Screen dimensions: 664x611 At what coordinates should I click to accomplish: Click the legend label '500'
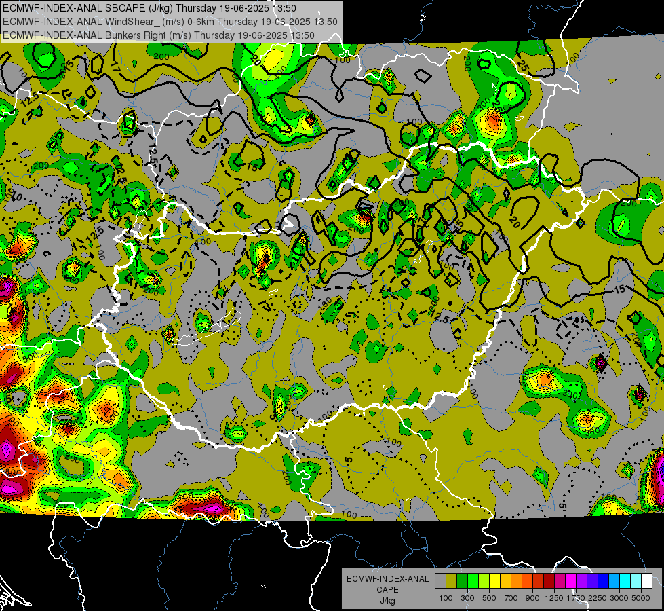[490, 598]
